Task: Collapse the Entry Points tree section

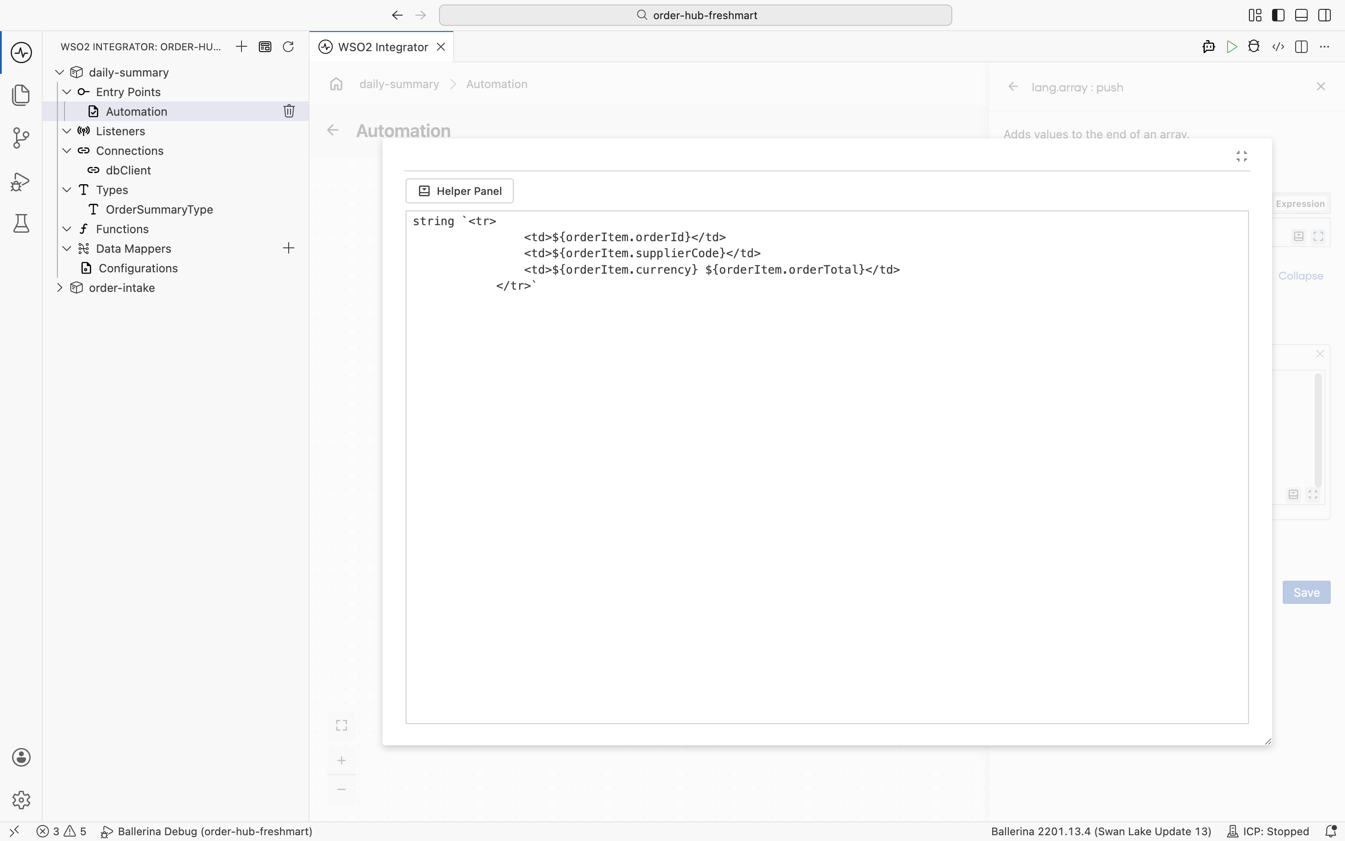Action: click(x=67, y=92)
